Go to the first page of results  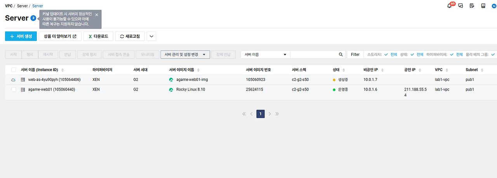(x=244, y=114)
